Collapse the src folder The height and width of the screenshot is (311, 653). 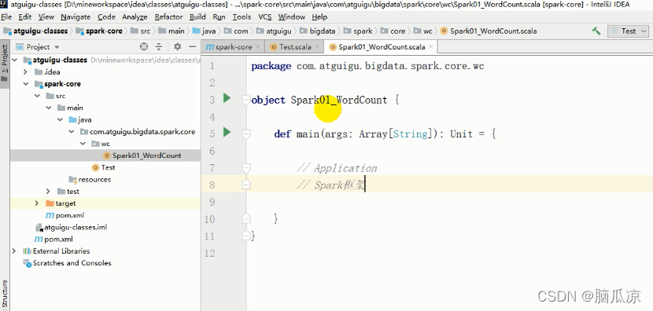pyautogui.click(x=38, y=96)
